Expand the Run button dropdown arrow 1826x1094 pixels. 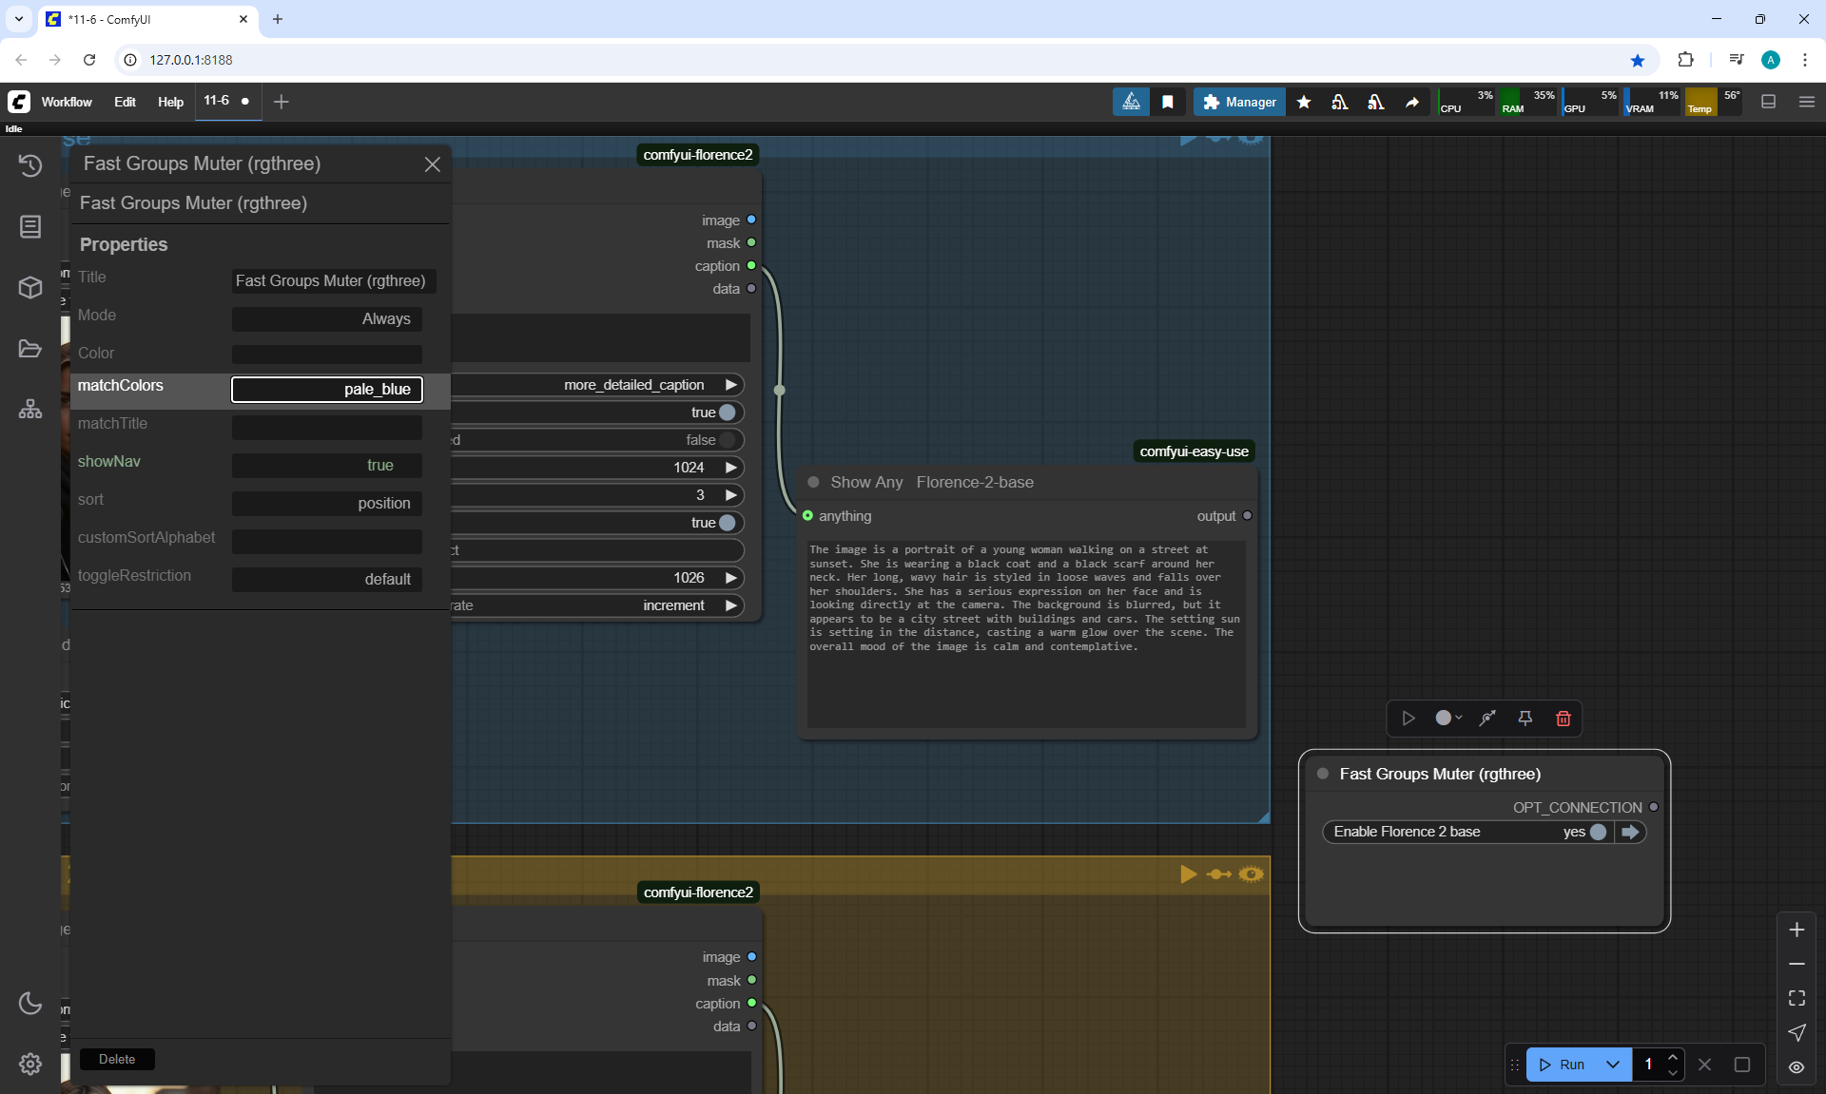click(x=1613, y=1065)
